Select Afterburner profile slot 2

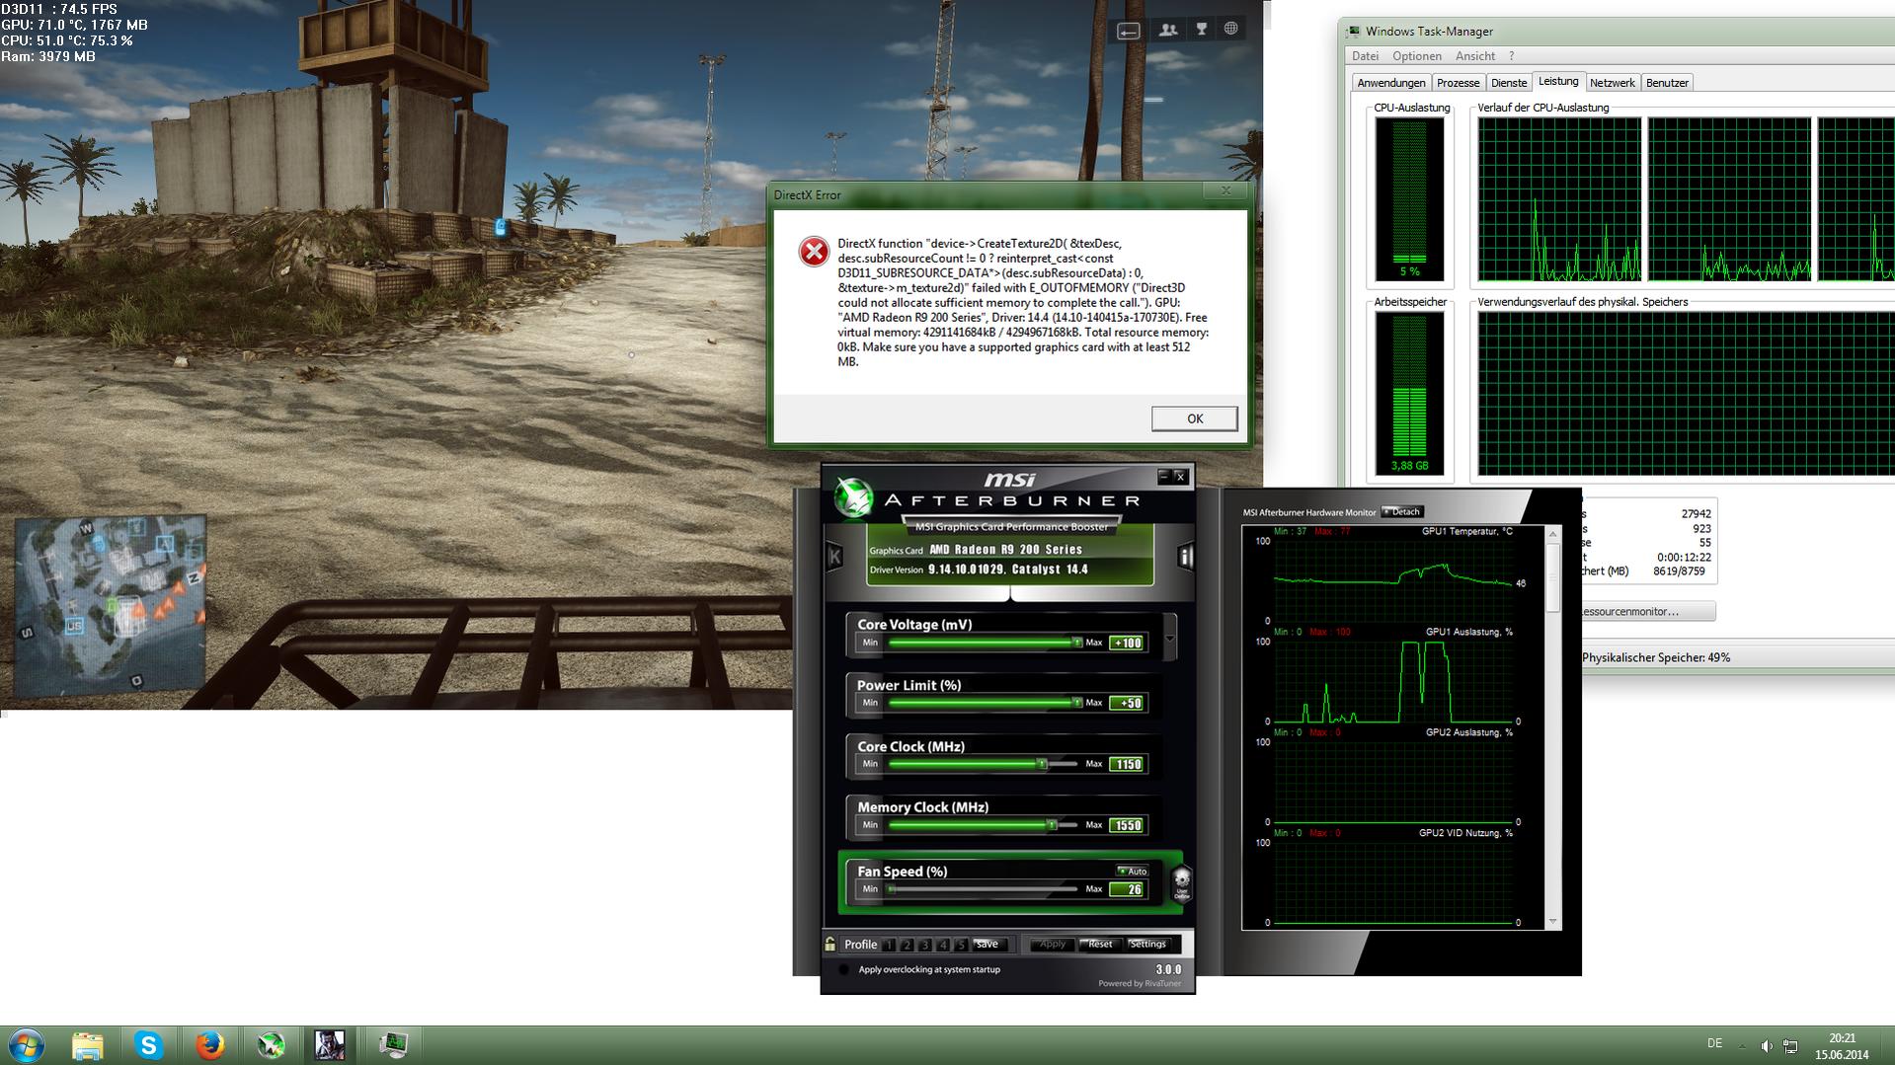pos(908,945)
